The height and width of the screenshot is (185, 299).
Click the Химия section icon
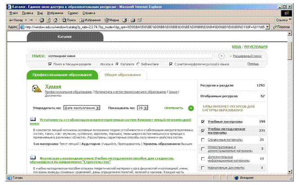pyautogui.click(x=37, y=89)
